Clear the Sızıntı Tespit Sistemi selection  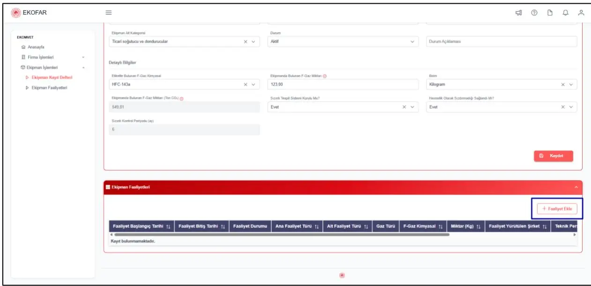point(404,107)
